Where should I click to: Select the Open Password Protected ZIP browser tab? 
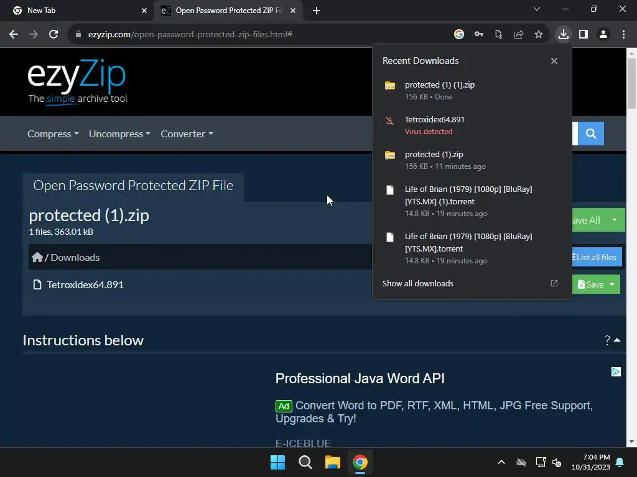click(x=228, y=11)
